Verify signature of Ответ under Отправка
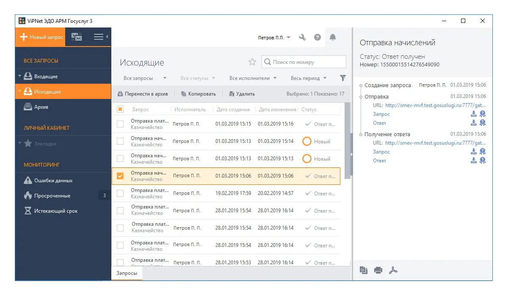The width and height of the screenshot is (508, 296). [x=483, y=123]
